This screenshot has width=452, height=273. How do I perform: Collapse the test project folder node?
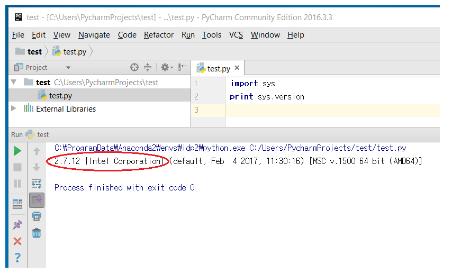point(14,82)
